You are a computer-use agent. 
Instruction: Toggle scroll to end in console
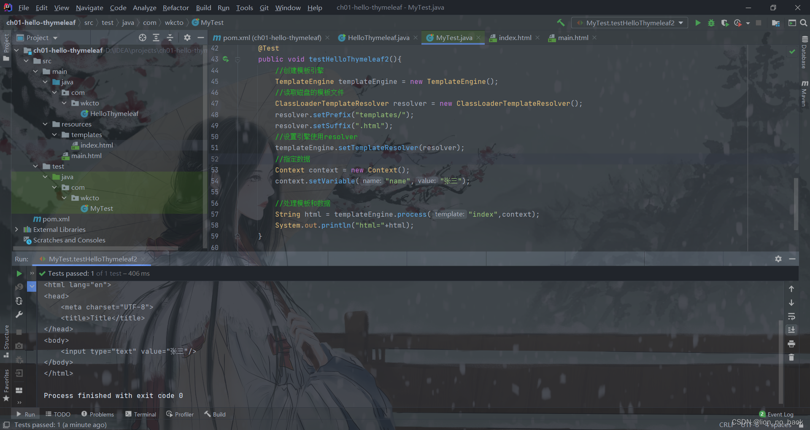tap(791, 330)
